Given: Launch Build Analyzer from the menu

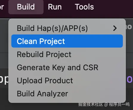Looking at the screenshot, I should tap(67, 94).
